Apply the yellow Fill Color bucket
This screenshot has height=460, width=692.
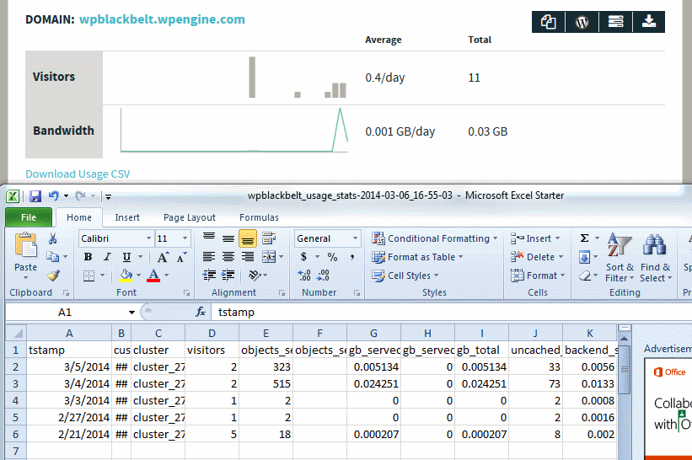126,275
